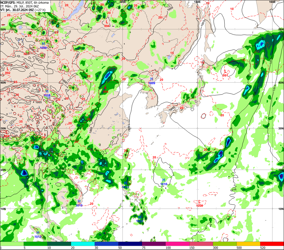284x250 pixels.
Task: Click the IT: Mán.. 29. Júl.. 2024 06Z line
Action: pyautogui.click(x=20, y=6)
